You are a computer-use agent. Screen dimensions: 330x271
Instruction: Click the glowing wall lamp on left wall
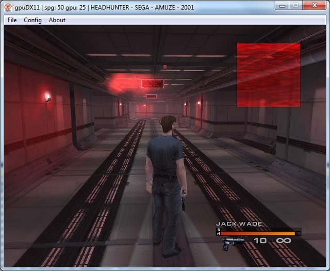pyautogui.click(x=48, y=97)
